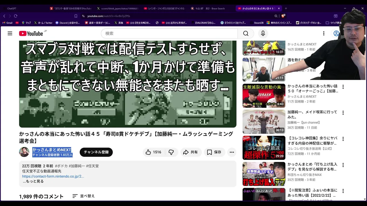Go forward with the browser forward arrow
Screen dimensions: 367x206
coord(10,16)
